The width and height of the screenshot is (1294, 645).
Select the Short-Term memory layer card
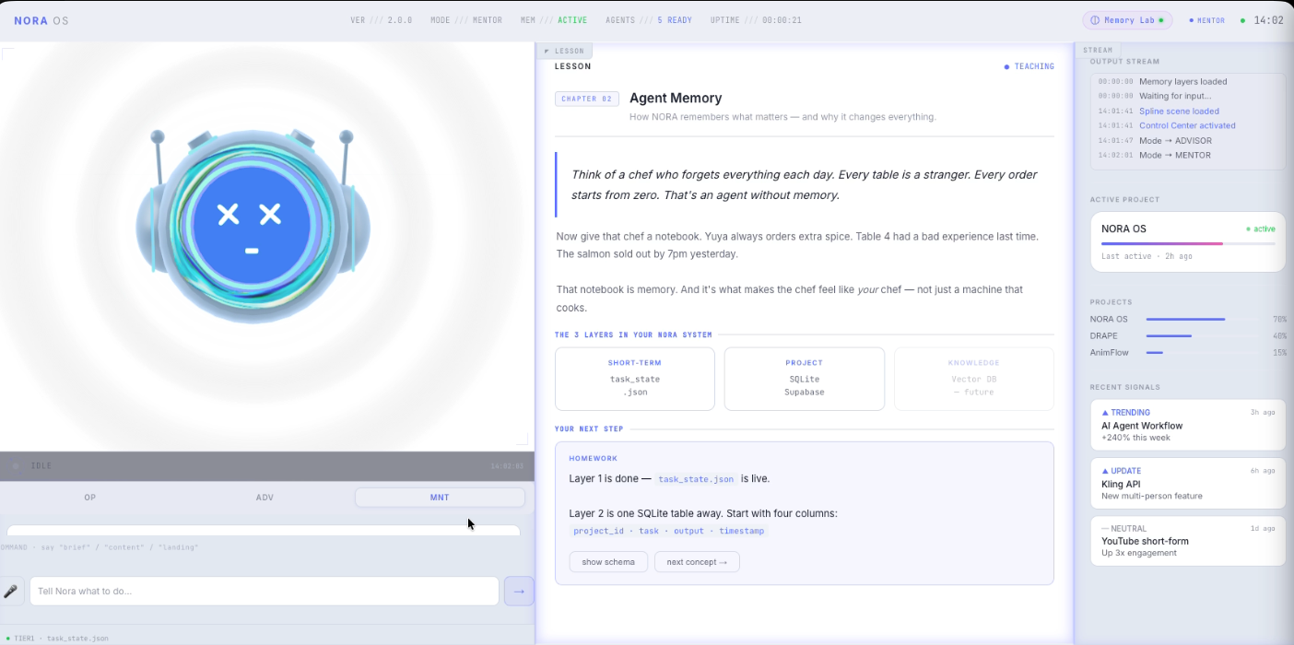coord(634,378)
